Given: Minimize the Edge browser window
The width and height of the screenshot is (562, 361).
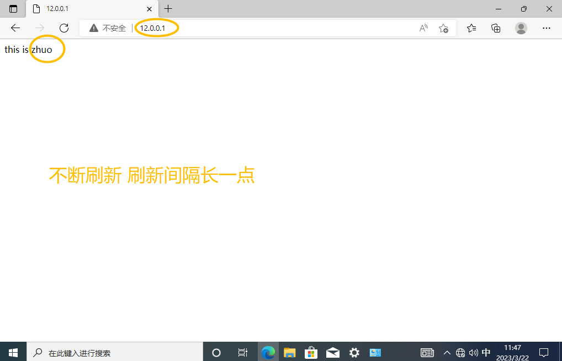Looking at the screenshot, I should coord(499,9).
